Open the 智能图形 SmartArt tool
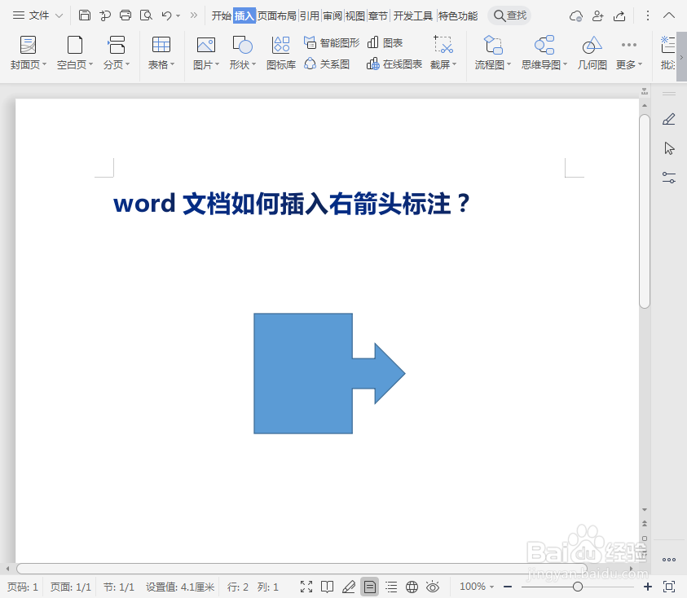This screenshot has height=598, width=687. [x=331, y=42]
